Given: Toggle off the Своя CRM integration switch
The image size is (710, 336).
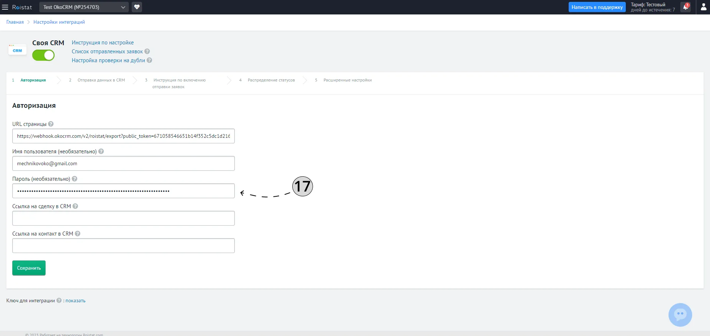Looking at the screenshot, I should pyautogui.click(x=43, y=55).
